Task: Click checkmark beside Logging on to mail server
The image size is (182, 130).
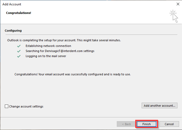Action: [19, 56]
